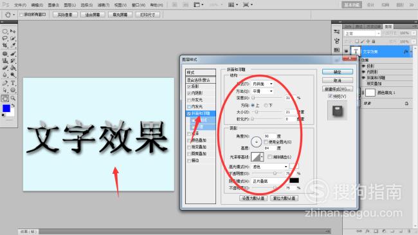Click the 新建样式(W)... button

pyautogui.click(x=338, y=89)
